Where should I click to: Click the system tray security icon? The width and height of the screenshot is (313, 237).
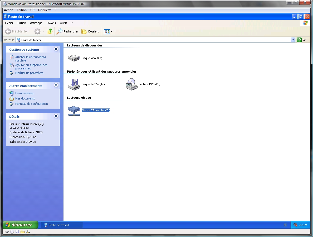coord(295,225)
